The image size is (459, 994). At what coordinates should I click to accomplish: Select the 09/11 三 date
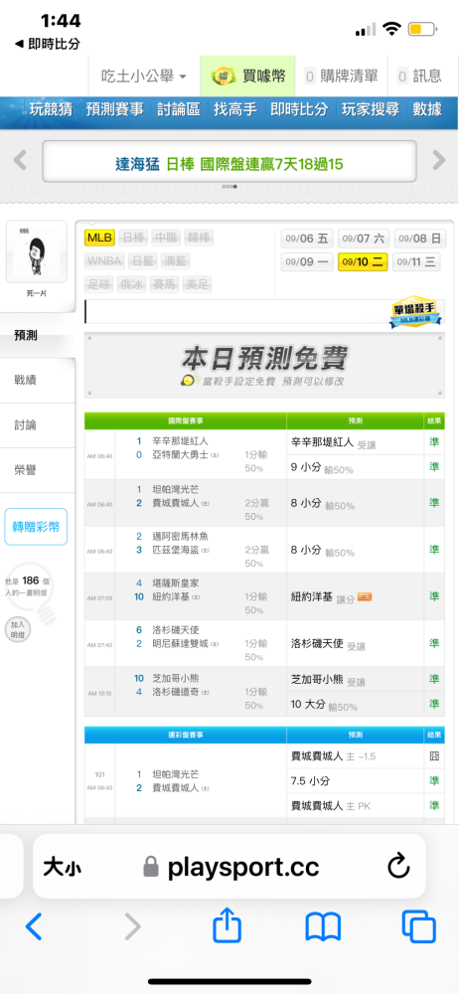coord(418,261)
